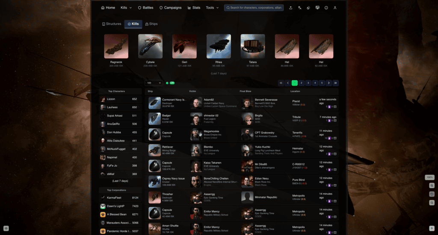
Task: Switch to the Ships tab
Action: (x=151, y=24)
